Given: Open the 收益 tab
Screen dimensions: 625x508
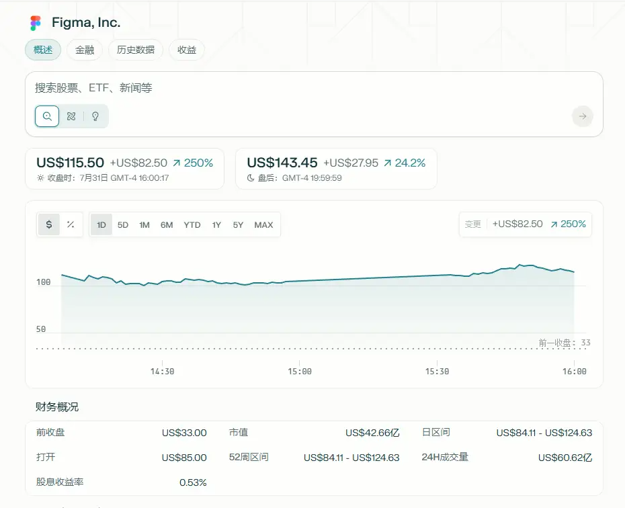Looking at the screenshot, I should [187, 50].
